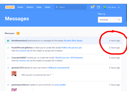Open the Explore menu item
The image size is (127, 95).
pyautogui.click(x=30, y=7)
